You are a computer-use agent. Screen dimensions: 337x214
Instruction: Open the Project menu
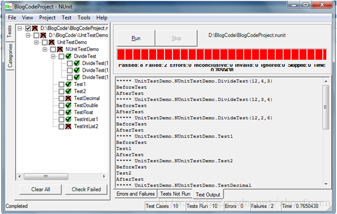coord(47,18)
